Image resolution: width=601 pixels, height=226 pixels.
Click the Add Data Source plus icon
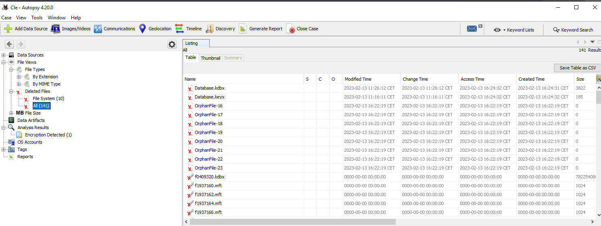(8, 29)
